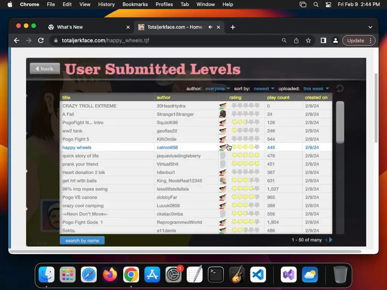The width and height of the screenshot is (387, 290).
Task: Open a new tab with plus icon
Action: 233,27
